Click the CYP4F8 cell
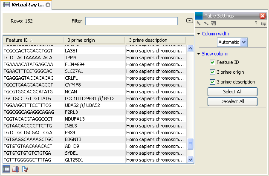This screenshot has width=269, height=176. coord(95,85)
